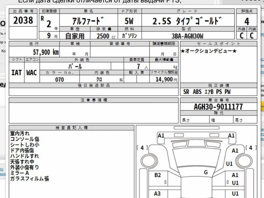Click seating capacity 7 人
Image resolution: width=264 pixels, height=198 pixels.
[x=142, y=66]
